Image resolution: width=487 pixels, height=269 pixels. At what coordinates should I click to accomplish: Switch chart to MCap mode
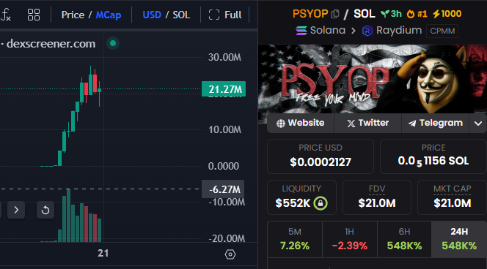[x=109, y=15]
